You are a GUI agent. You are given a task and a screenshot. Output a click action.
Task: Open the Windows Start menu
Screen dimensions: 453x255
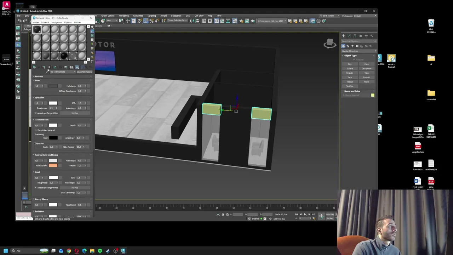pos(6,251)
